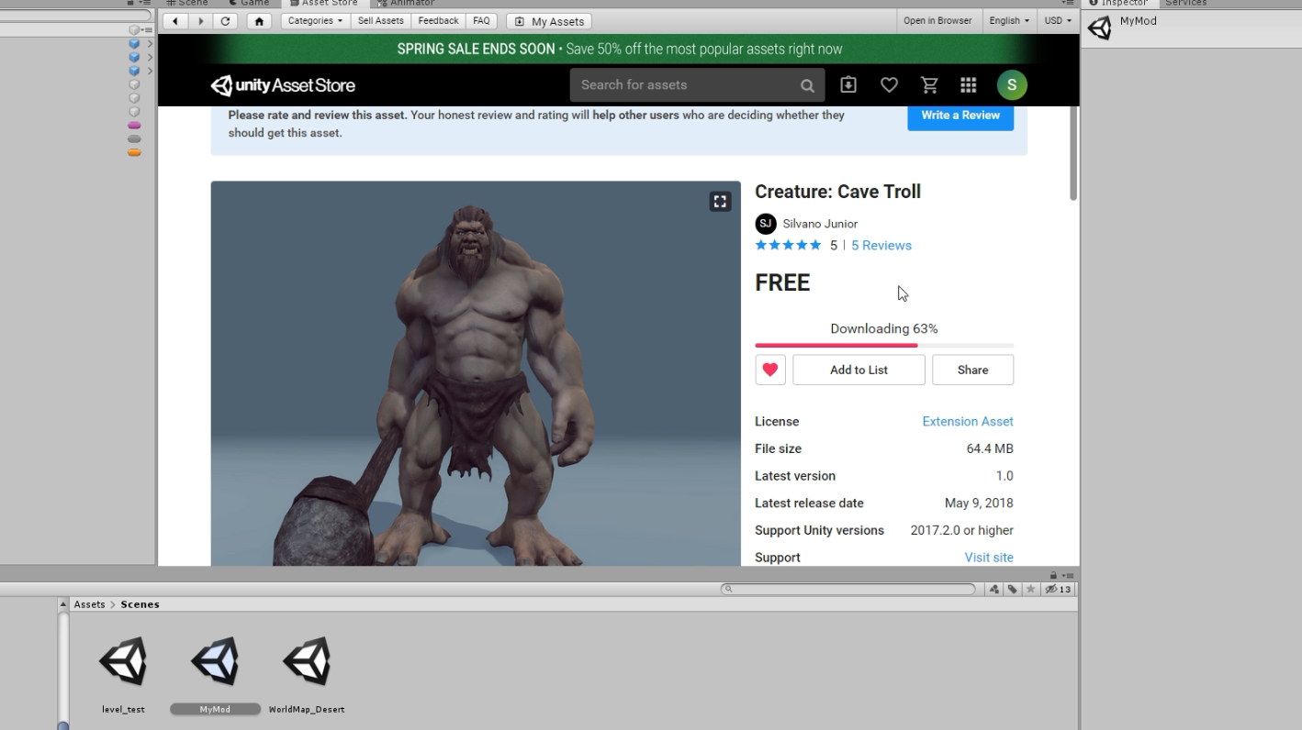Image resolution: width=1302 pixels, height=730 pixels.
Task: Focus the Search for assets field
Action: click(686, 85)
